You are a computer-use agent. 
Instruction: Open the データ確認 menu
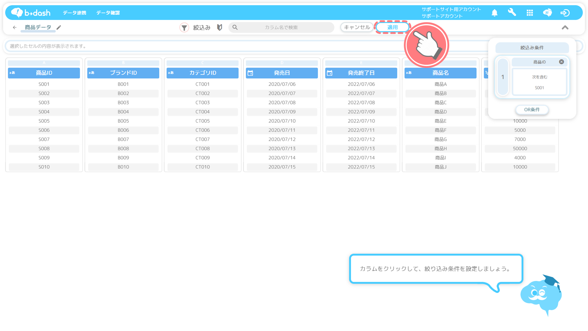(108, 13)
